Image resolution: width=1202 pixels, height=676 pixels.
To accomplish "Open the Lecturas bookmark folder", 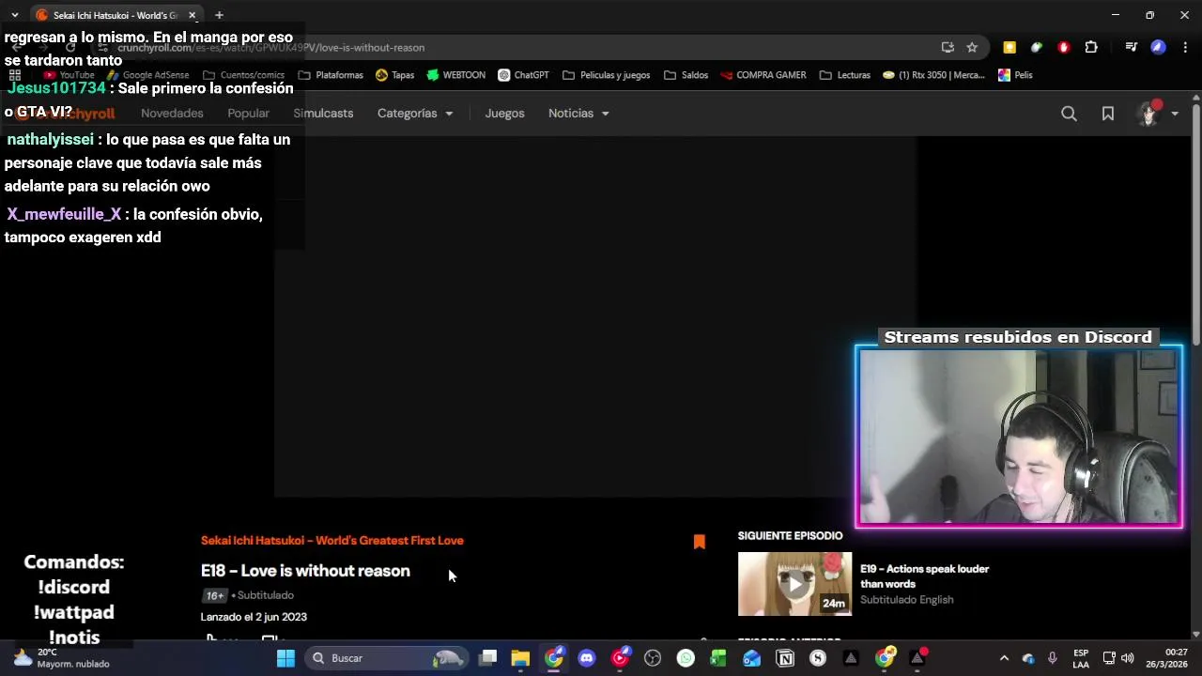I will tap(845, 75).
